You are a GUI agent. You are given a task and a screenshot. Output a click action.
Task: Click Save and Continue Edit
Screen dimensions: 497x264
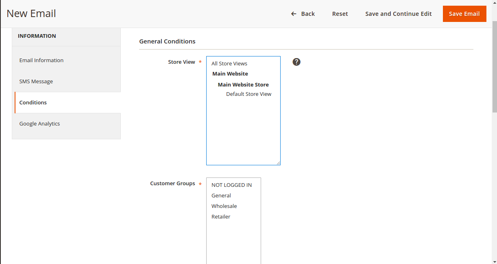(x=398, y=14)
